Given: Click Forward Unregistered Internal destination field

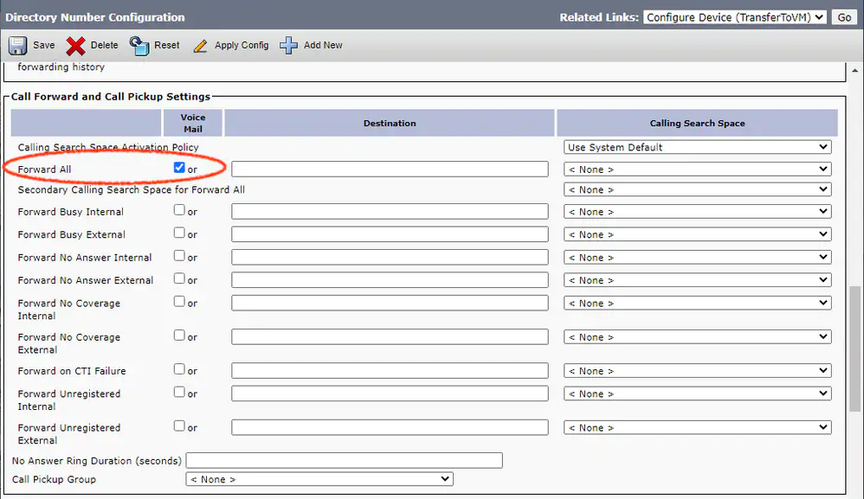Looking at the screenshot, I should pos(390,393).
